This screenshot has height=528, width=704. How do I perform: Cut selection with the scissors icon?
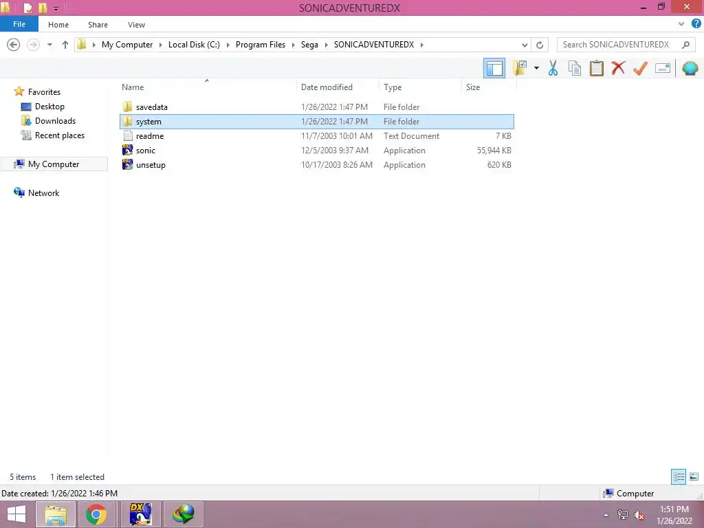click(x=553, y=68)
